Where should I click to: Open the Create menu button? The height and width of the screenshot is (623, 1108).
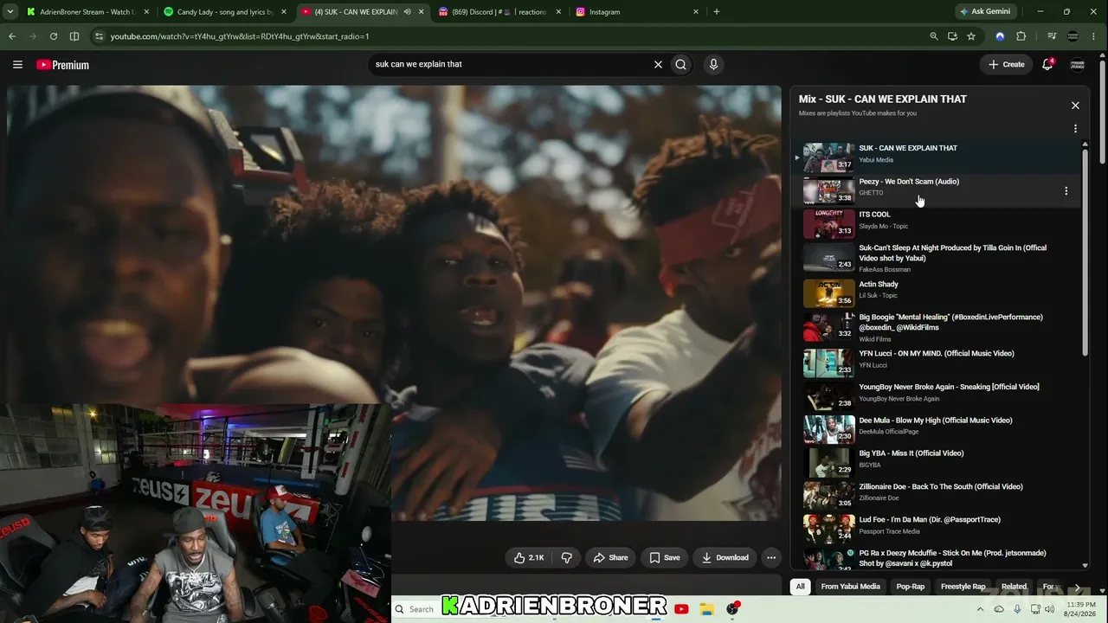click(1006, 65)
